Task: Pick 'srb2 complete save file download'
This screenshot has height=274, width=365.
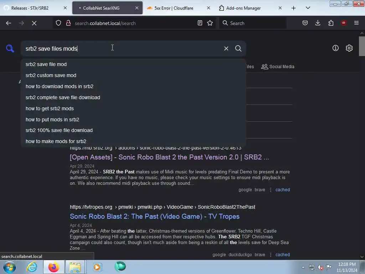Action: [133, 97]
